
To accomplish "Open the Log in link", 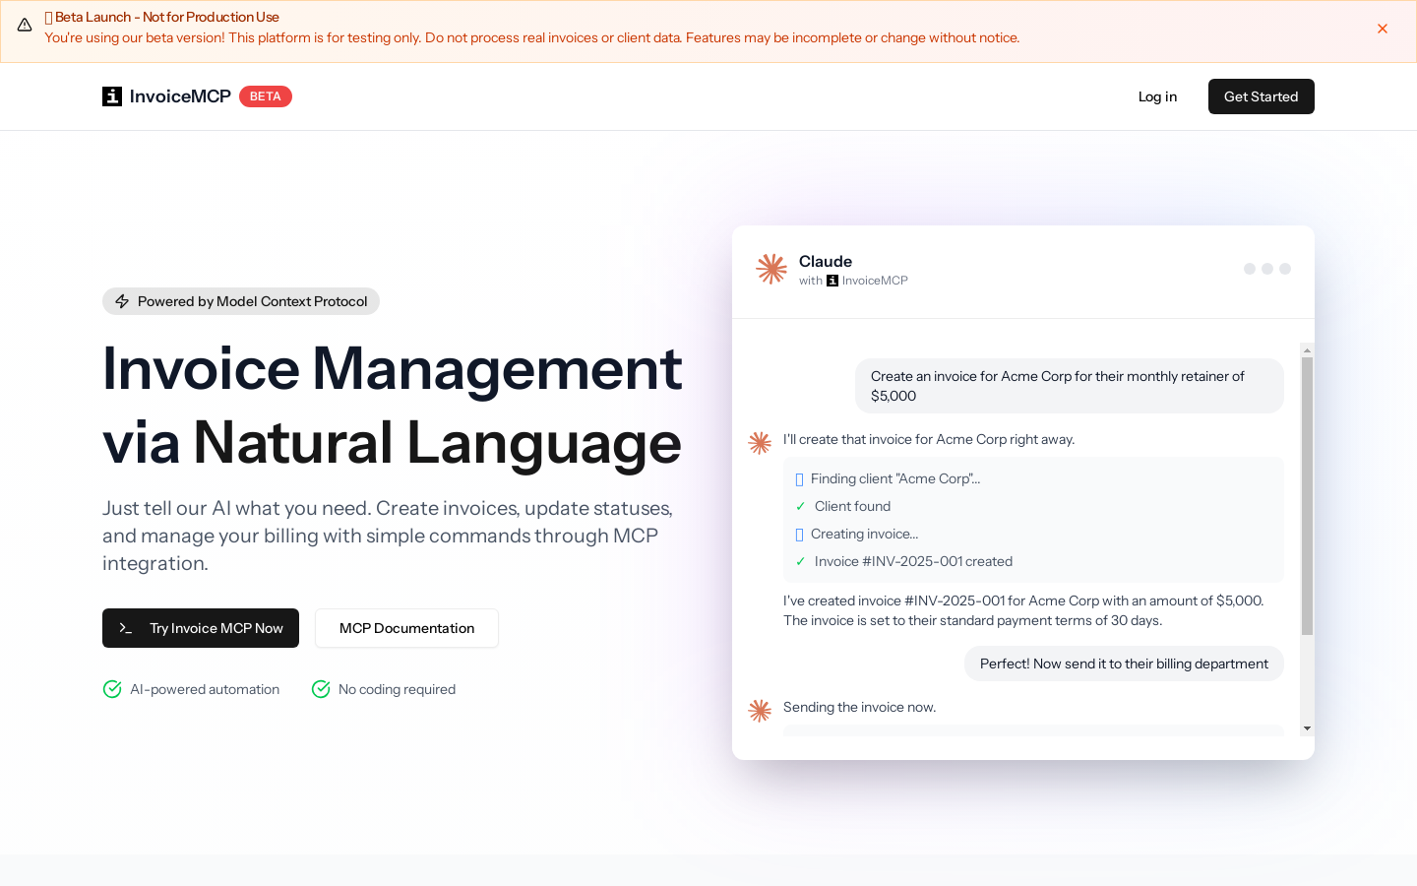I will [1157, 96].
